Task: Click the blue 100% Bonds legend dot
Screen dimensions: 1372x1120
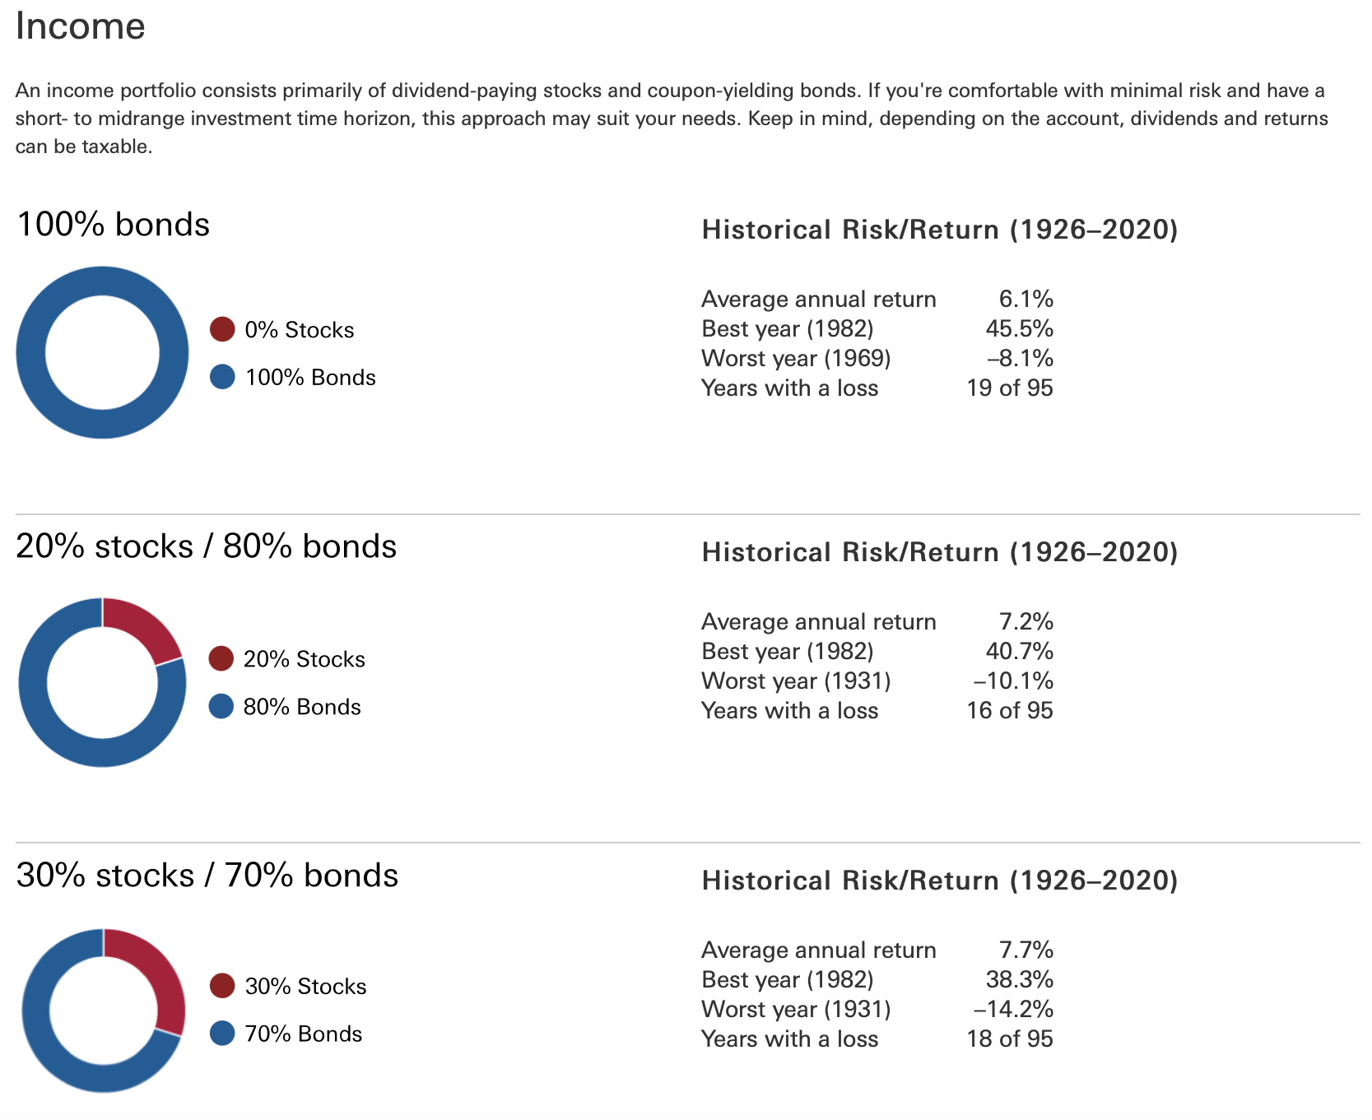Action: pos(222,377)
